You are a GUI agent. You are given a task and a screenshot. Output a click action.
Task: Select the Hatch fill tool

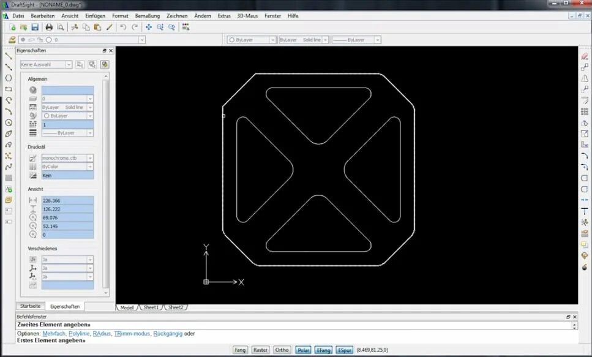[x=9, y=178]
